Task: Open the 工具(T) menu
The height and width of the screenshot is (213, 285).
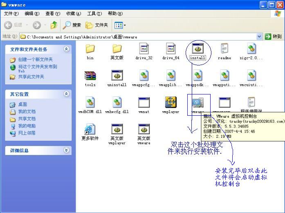Action: click(94, 13)
